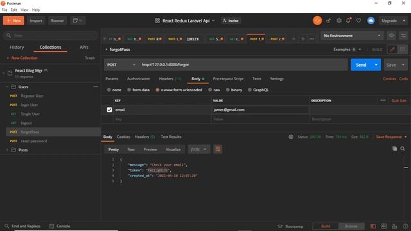The height and width of the screenshot is (231, 411).
Task: Open the File menu
Action: click(x=4, y=10)
